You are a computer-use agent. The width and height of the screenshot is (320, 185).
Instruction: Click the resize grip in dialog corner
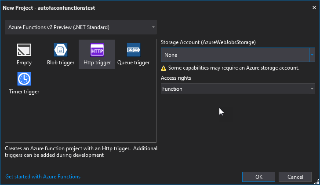317,182
